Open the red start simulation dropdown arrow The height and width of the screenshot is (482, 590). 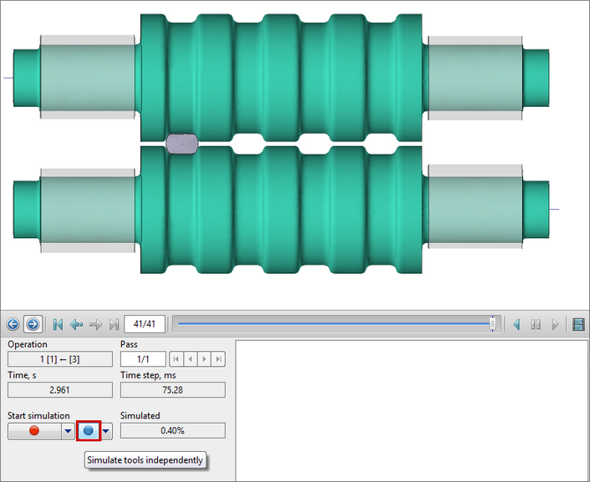tap(68, 431)
